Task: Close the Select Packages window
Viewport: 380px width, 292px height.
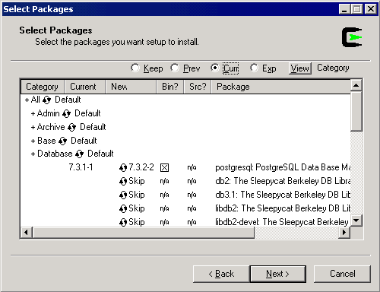Action: pyautogui.click(x=371, y=9)
